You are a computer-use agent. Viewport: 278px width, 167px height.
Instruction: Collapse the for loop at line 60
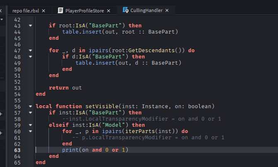[30, 131]
